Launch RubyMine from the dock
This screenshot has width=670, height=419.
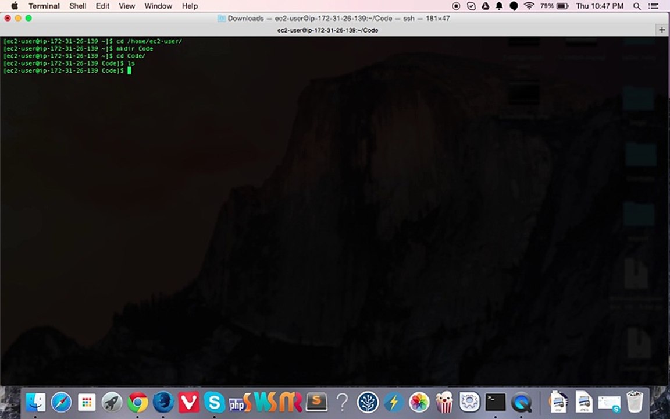click(291, 402)
